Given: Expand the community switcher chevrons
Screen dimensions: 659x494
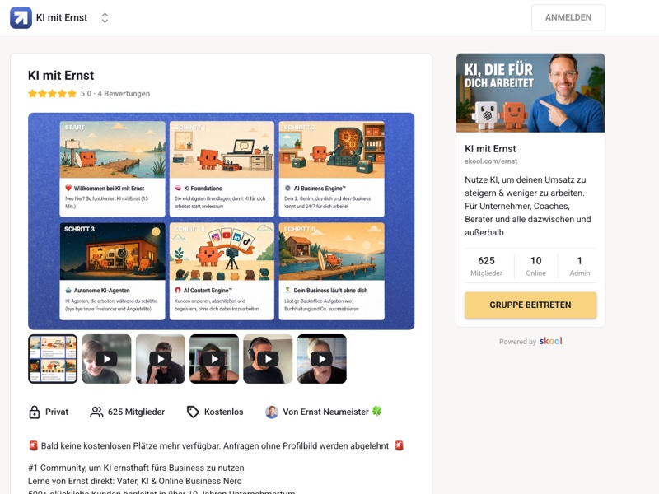Looking at the screenshot, I should point(105,17).
